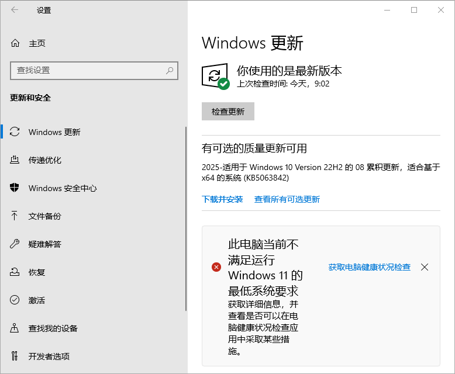Click the red error icon in Windows 11 notice
The width and height of the screenshot is (455, 374).
[216, 267]
